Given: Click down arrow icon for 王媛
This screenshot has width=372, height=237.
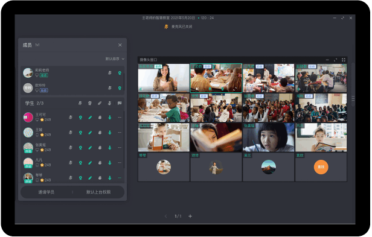Looking at the screenshot, I should tap(110, 133).
